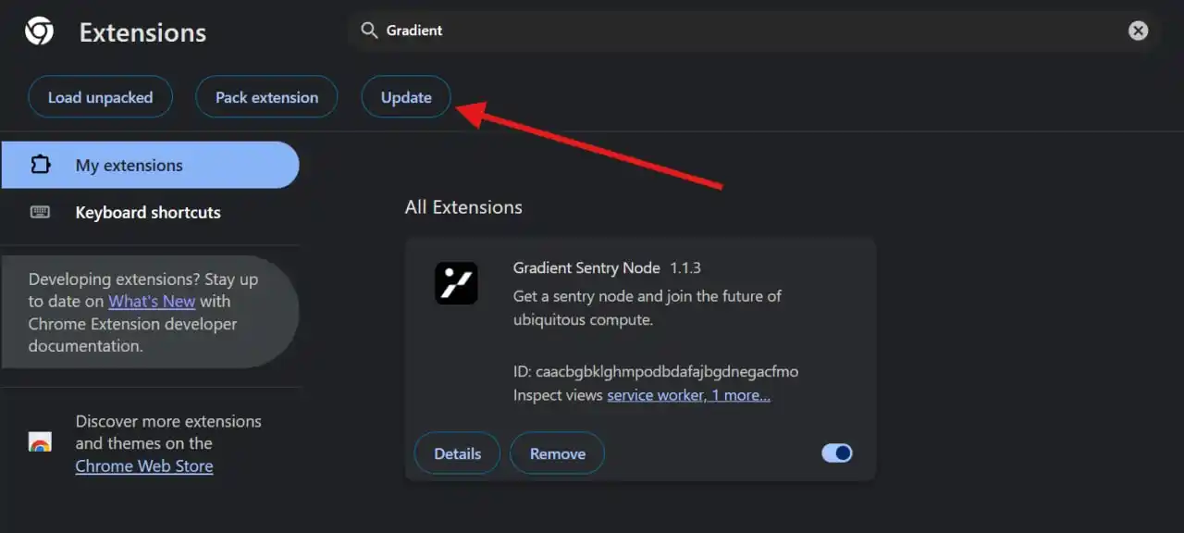Open the What's New link
Screen dimensions: 1184x533
152,301
